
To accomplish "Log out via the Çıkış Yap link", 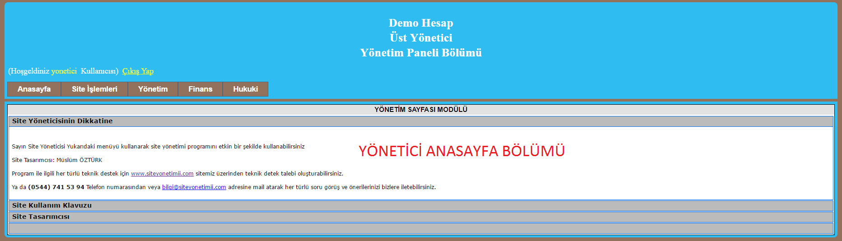I will (x=138, y=71).
